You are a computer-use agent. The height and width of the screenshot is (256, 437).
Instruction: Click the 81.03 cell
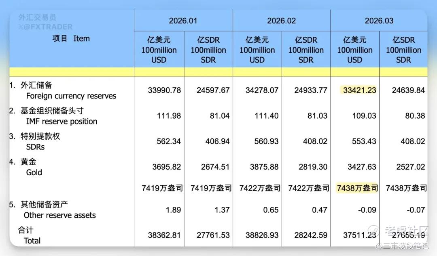click(x=317, y=116)
